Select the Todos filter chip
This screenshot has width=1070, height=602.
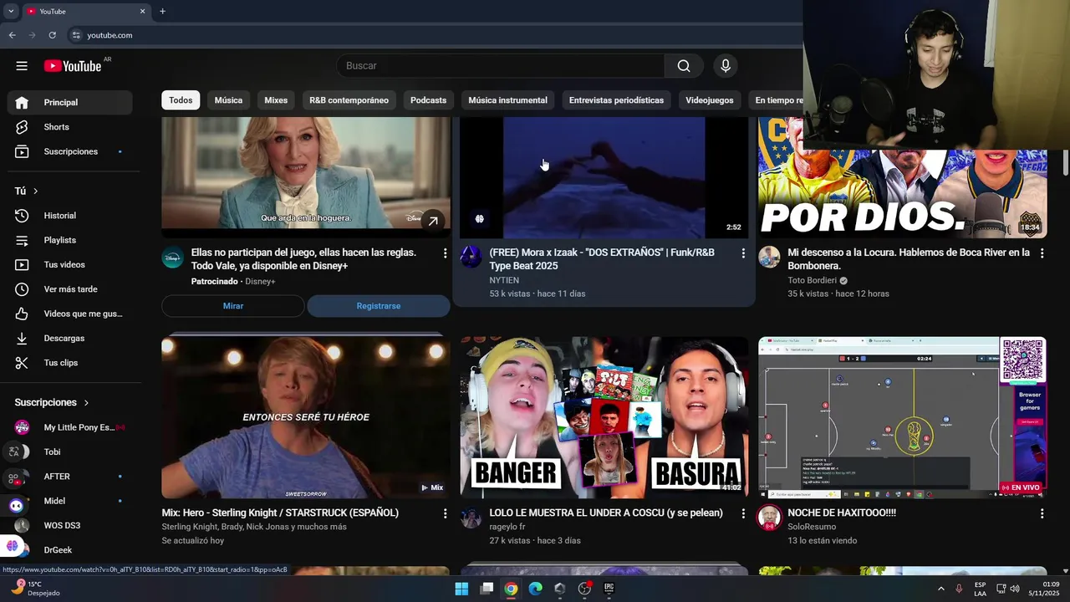coord(181,100)
